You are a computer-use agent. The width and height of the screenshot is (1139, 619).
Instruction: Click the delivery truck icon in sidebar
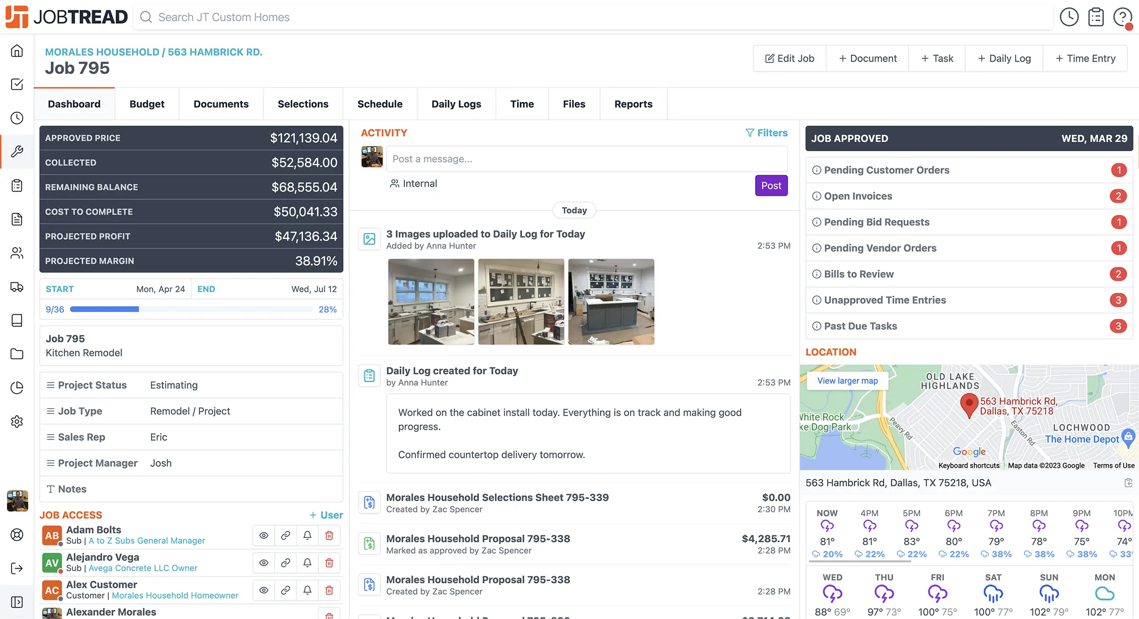click(17, 287)
